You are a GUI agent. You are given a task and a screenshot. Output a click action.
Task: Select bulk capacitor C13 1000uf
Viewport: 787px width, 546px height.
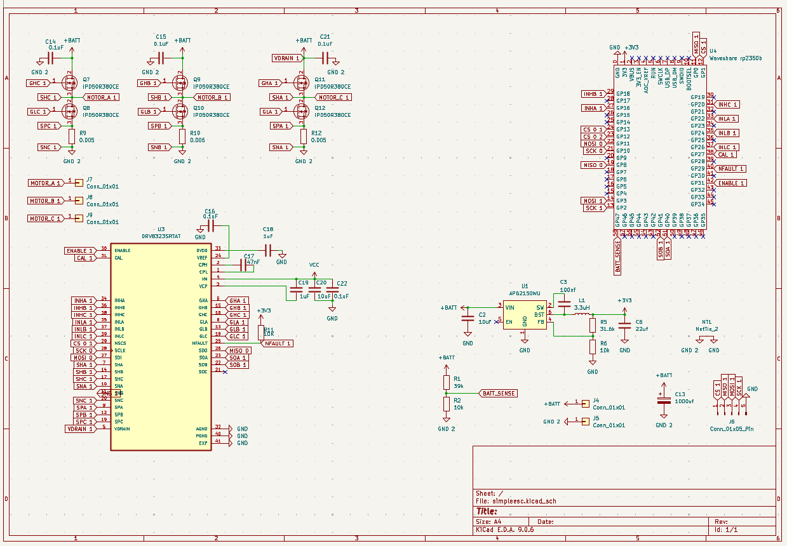[664, 400]
